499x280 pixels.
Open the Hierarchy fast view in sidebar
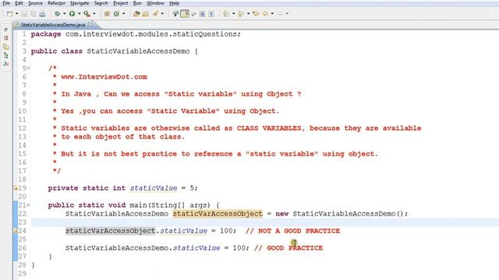(5, 55)
